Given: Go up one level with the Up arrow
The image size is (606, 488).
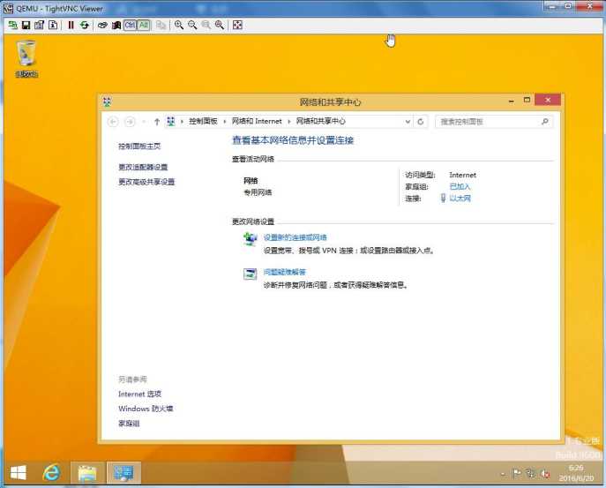Looking at the screenshot, I should 156,122.
